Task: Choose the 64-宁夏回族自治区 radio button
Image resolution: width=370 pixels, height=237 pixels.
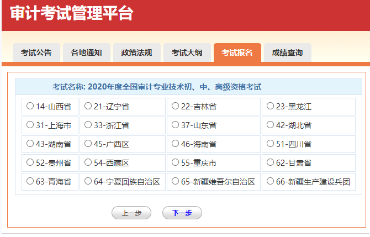Action: 88,181
